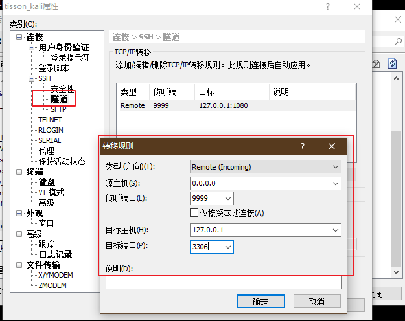Close the 转移规则 dialog with X

(x=332, y=146)
